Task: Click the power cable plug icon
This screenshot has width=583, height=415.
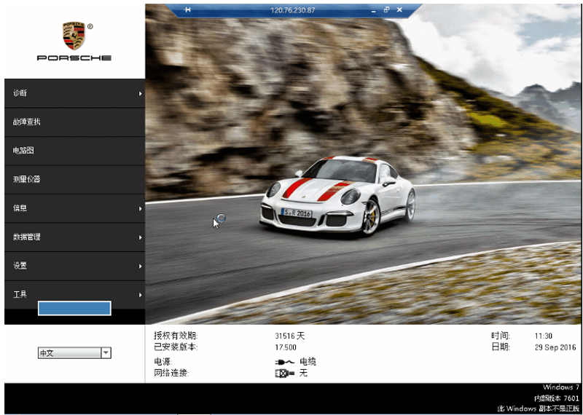Action: click(x=285, y=362)
